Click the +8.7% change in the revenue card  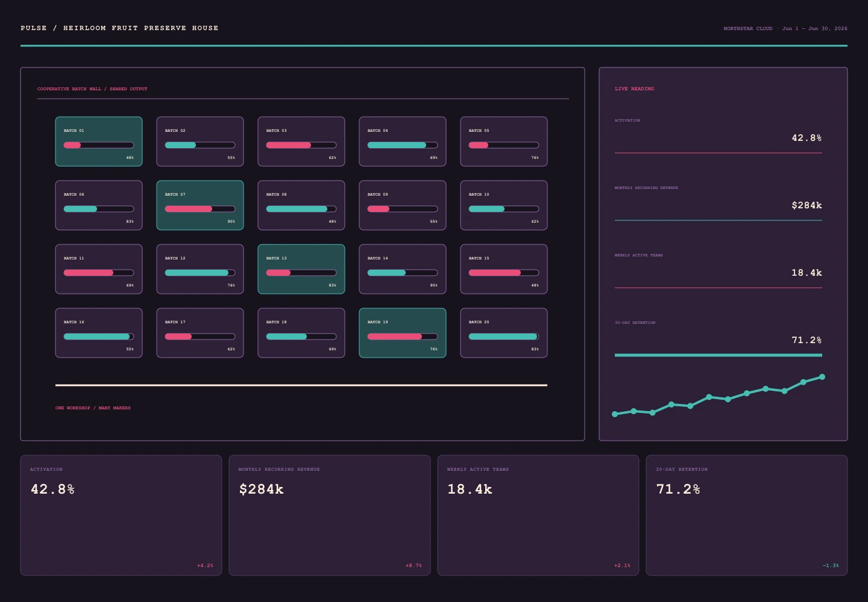coord(414,566)
